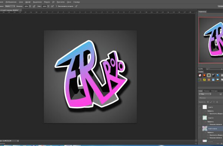Screen dimensions: 223x146
Task: Click the Navigator zoom out icon
Action: click(207, 69)
